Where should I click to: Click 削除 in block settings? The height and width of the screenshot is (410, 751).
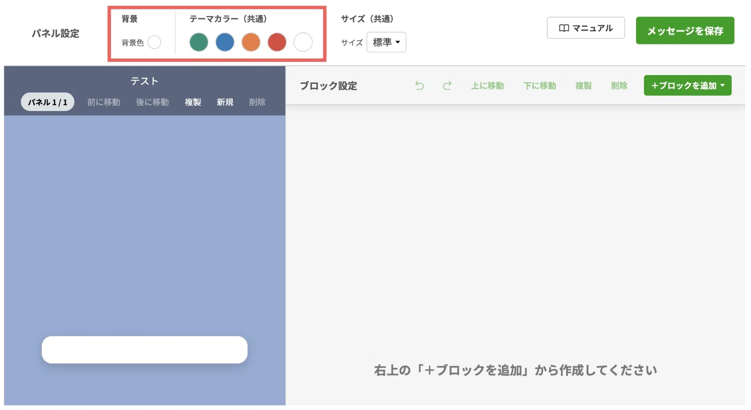tap(619, 86)
